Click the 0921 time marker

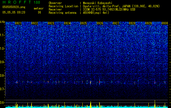pyautogui.click(x=18, y=23)
